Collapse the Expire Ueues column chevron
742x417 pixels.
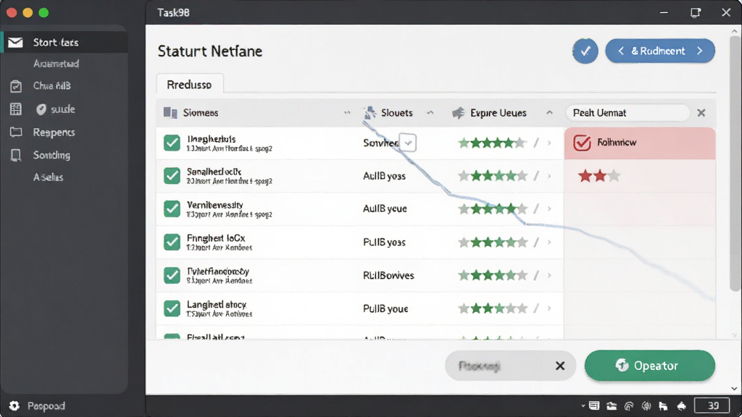tap(549, 112)
